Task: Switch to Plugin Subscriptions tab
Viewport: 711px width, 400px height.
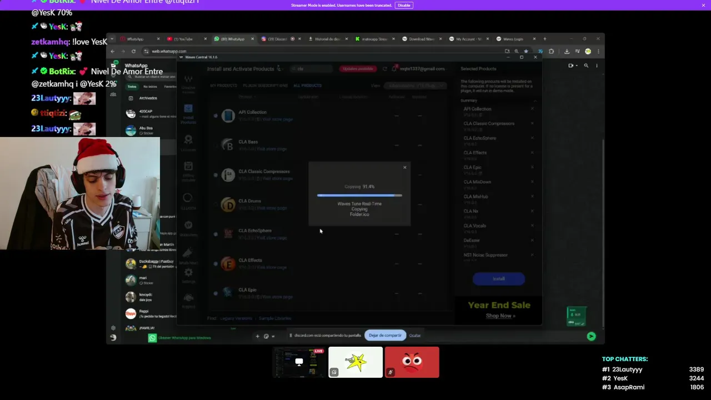Action: point(265,86)
